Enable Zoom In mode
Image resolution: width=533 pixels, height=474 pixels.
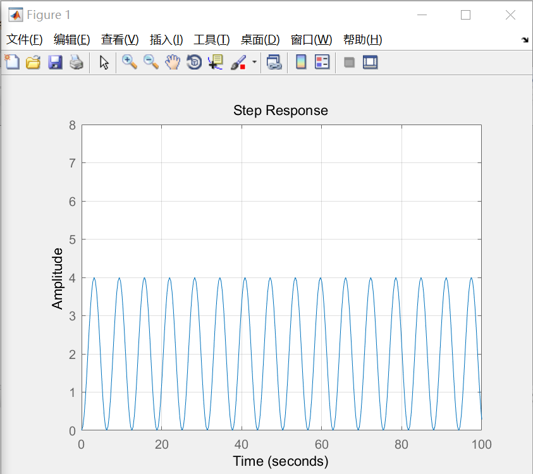pyautogui.click(x=130, y=62)
